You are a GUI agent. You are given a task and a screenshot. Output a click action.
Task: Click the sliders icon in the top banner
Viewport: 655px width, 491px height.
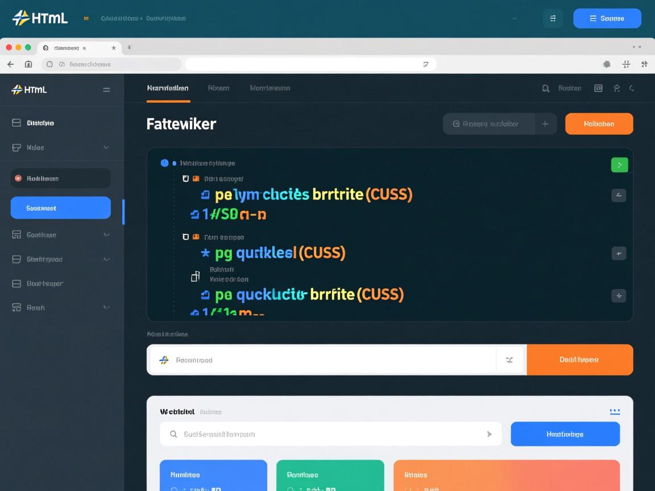pyautogui.click(x=552, y=18)
